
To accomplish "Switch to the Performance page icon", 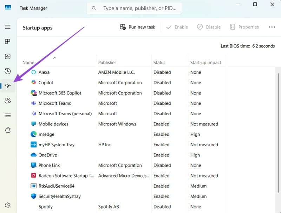I will coord(7,57).
